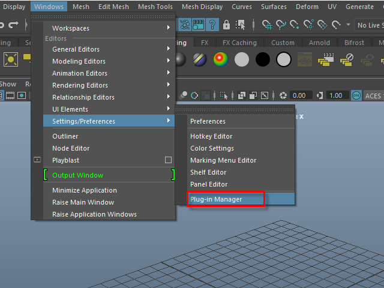384x288 pixels.
Task: Open the No Live Surface dropdown
Action: click(x=368, y=25)
